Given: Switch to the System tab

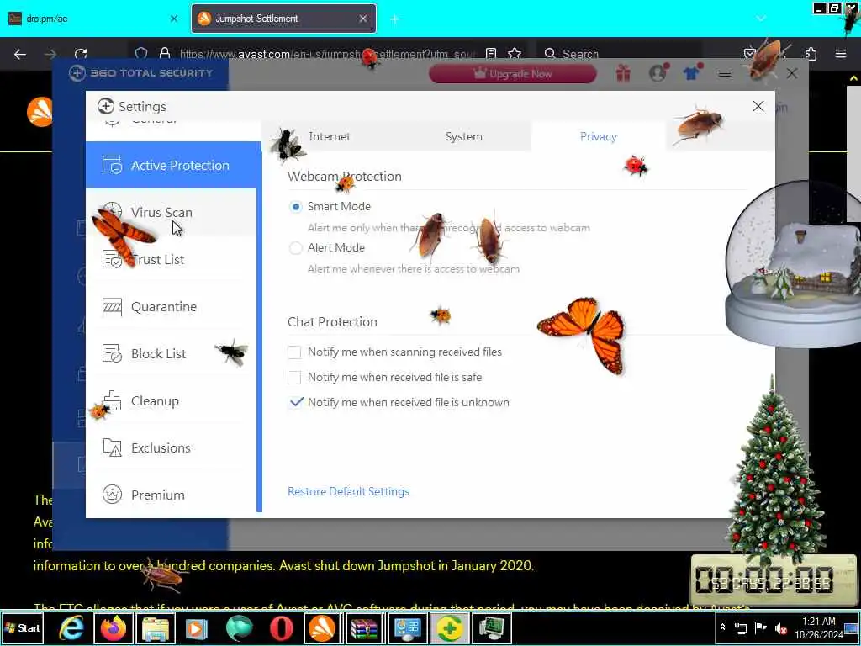Looking at the screenshot, I should click(464, 136).
